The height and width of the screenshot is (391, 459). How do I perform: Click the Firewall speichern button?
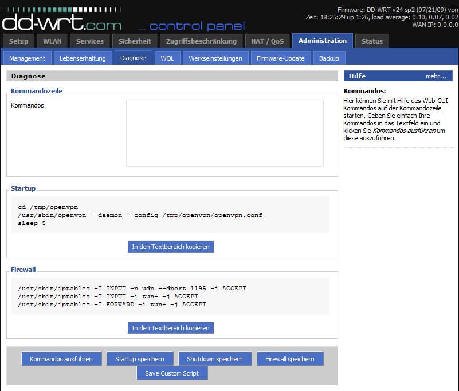(x=290, y=359)
